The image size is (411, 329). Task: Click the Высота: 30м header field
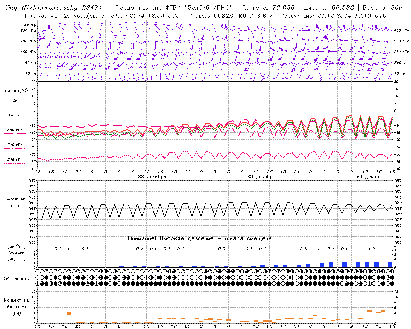382,8
